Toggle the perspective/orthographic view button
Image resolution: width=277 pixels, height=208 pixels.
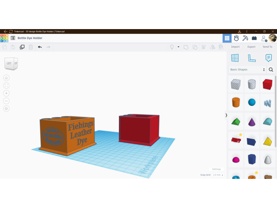(x=6, y=108)
